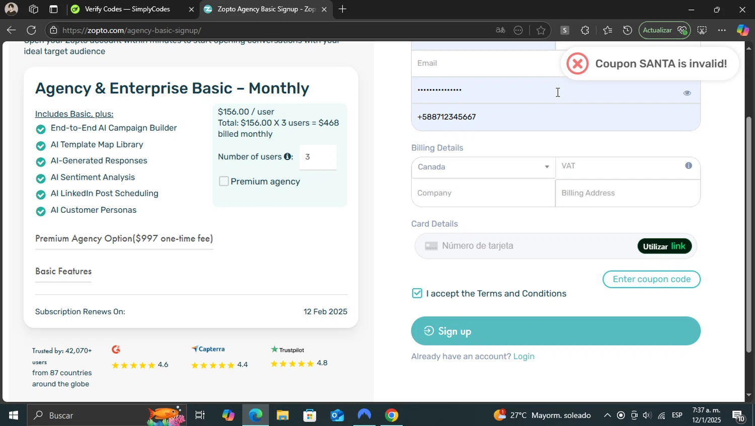
Task: Open the weather widget on taskbar
Action: coord(543,415)
